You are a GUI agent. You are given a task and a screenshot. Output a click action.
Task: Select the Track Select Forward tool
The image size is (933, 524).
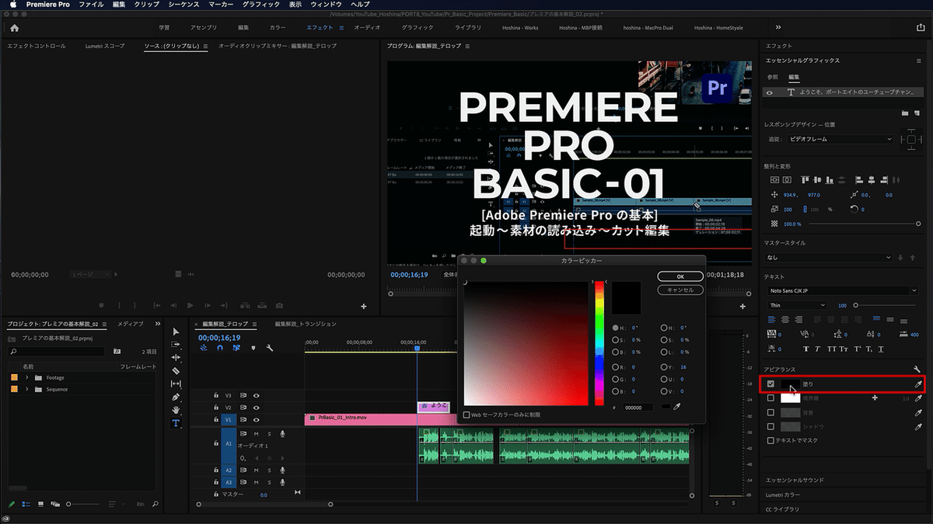176,345
